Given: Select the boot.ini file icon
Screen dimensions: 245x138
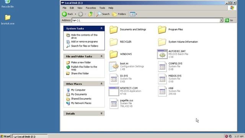Looking at the screenshot, I should pos(114,66).
